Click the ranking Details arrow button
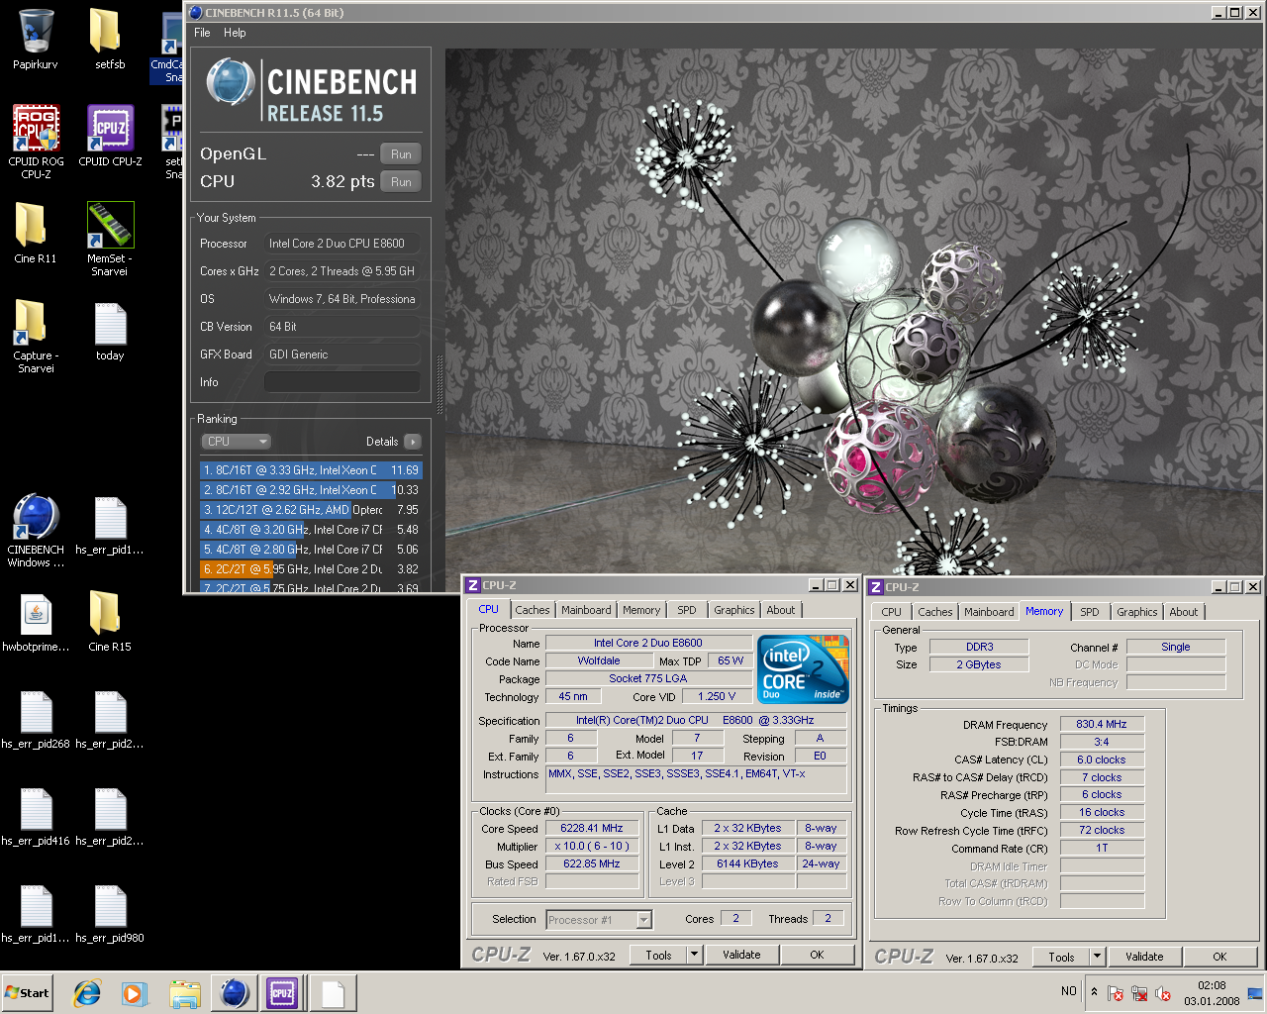1267x1014 pixels. tap(413, 442)
